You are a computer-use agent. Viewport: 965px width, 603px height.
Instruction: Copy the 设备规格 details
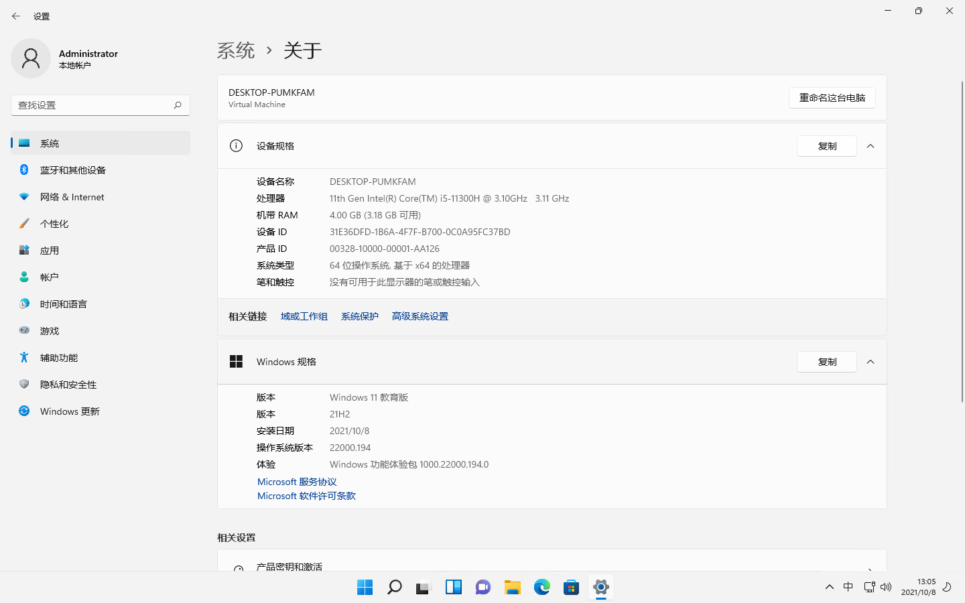(x=827, y=146)
